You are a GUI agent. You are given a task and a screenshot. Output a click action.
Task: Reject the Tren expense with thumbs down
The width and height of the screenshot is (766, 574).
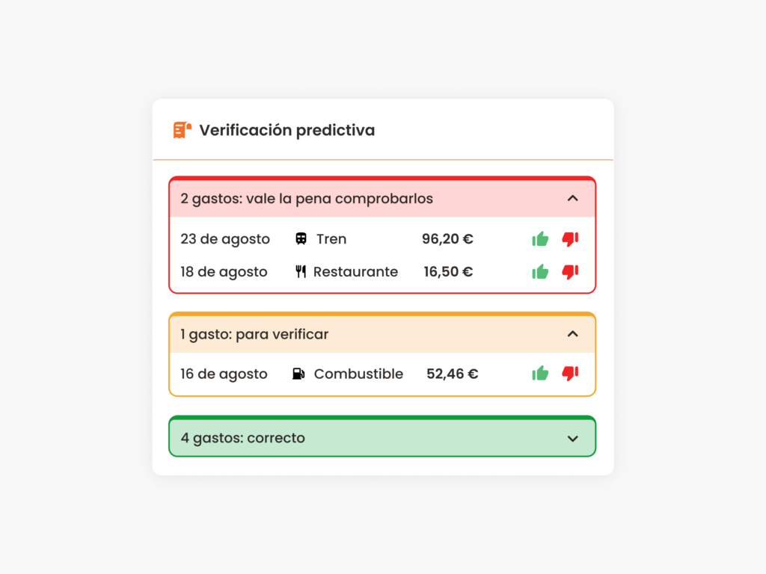coord(570,238)
